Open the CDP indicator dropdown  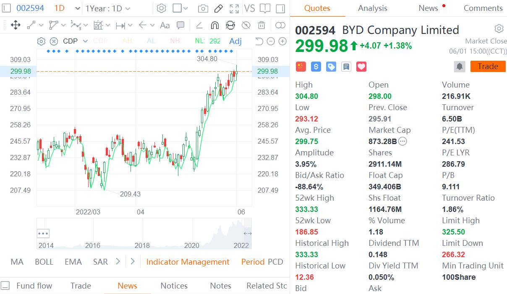click(x=76, y=41)
